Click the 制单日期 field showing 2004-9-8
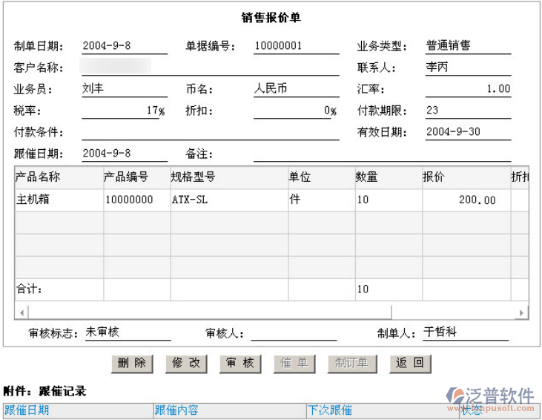This screenshot has width=542, height=420. coord(124,46)
